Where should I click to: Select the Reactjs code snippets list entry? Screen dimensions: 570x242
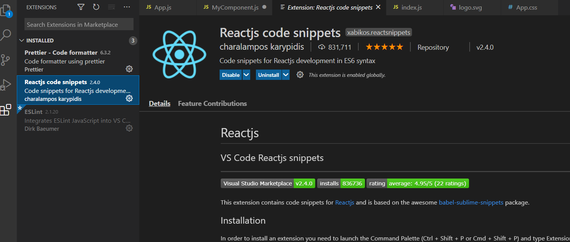tap(78, 90)
